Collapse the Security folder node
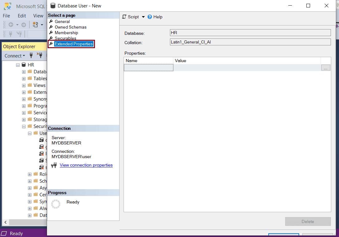 pos(24,126)
